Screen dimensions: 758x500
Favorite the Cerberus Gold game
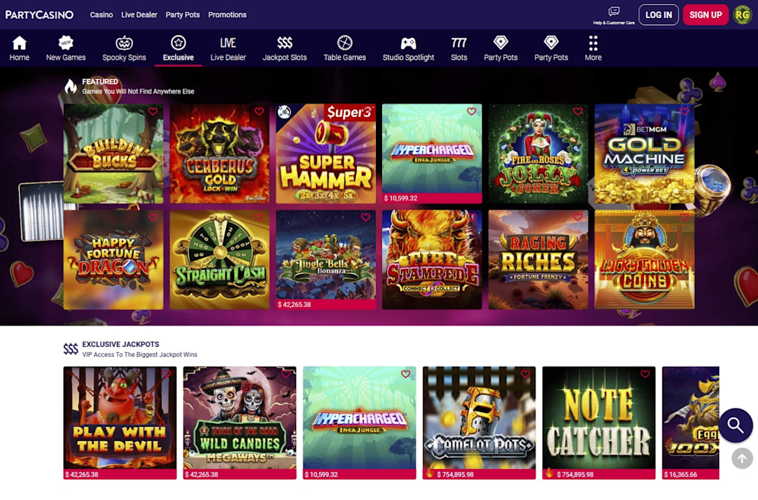pos(259,112)
